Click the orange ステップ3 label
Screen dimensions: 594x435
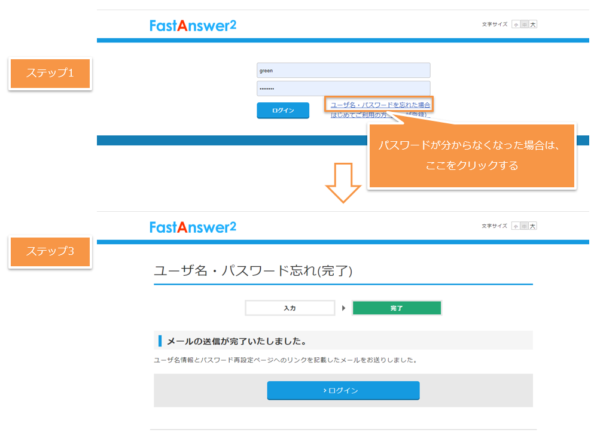click(x=50, y=252)
